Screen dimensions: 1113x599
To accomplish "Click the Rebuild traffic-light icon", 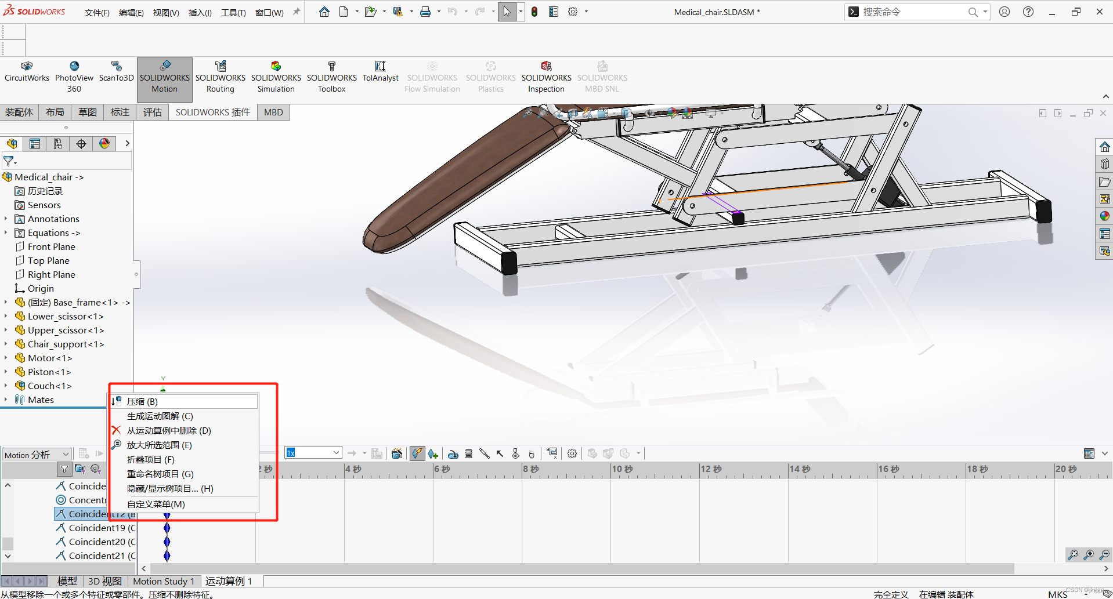I will (534, 12).
